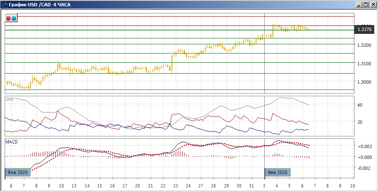Click date 31 on the time axis
This screenshot has width=378, height=192.
(x=252, y=186)
